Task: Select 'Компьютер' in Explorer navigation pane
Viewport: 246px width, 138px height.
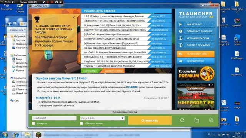Action: [x=20, y=78]
